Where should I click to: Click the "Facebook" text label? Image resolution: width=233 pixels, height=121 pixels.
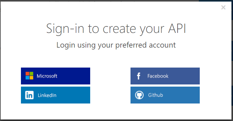click(158, 76)
